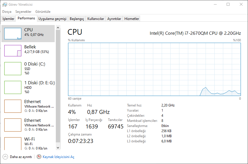This screenshot has width=248, height=164.
Task: Open the Görüntüle menu
Action: pos(43,12)
